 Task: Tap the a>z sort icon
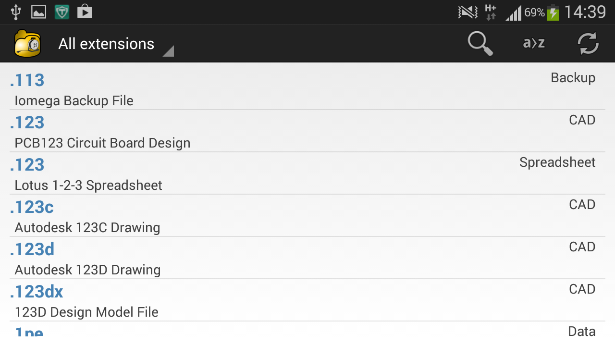[x=534, y=44]
